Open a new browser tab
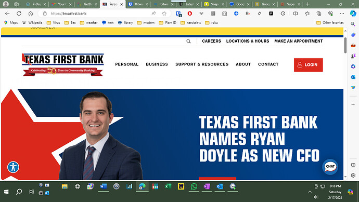 pos(307,4)
